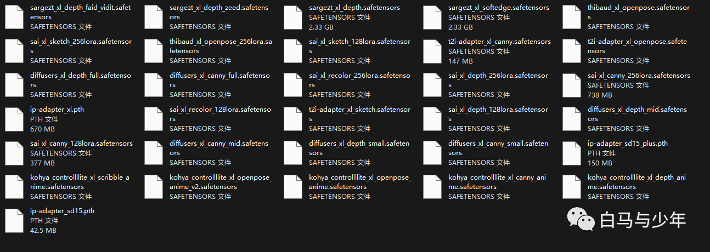Click the file name sai_xl_recolor_256lora.safetensors

coord(359,80)
